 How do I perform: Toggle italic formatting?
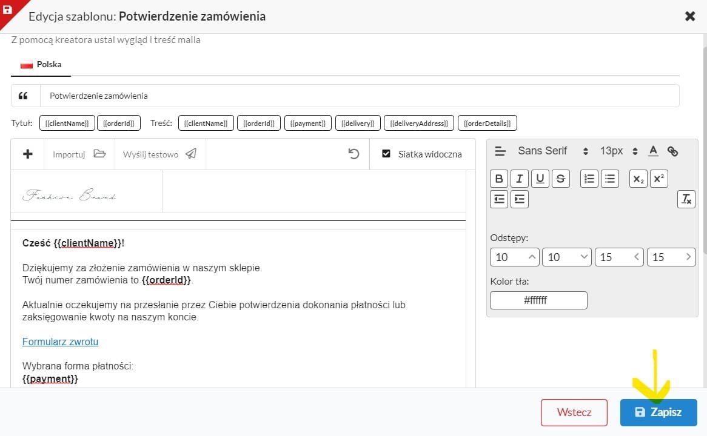pos(520,179)
